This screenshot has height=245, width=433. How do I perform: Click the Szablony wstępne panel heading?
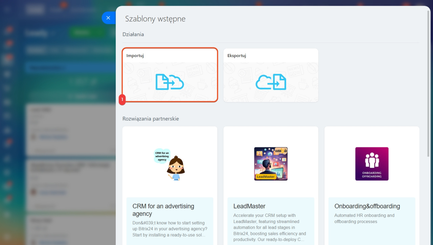point(155,19)
